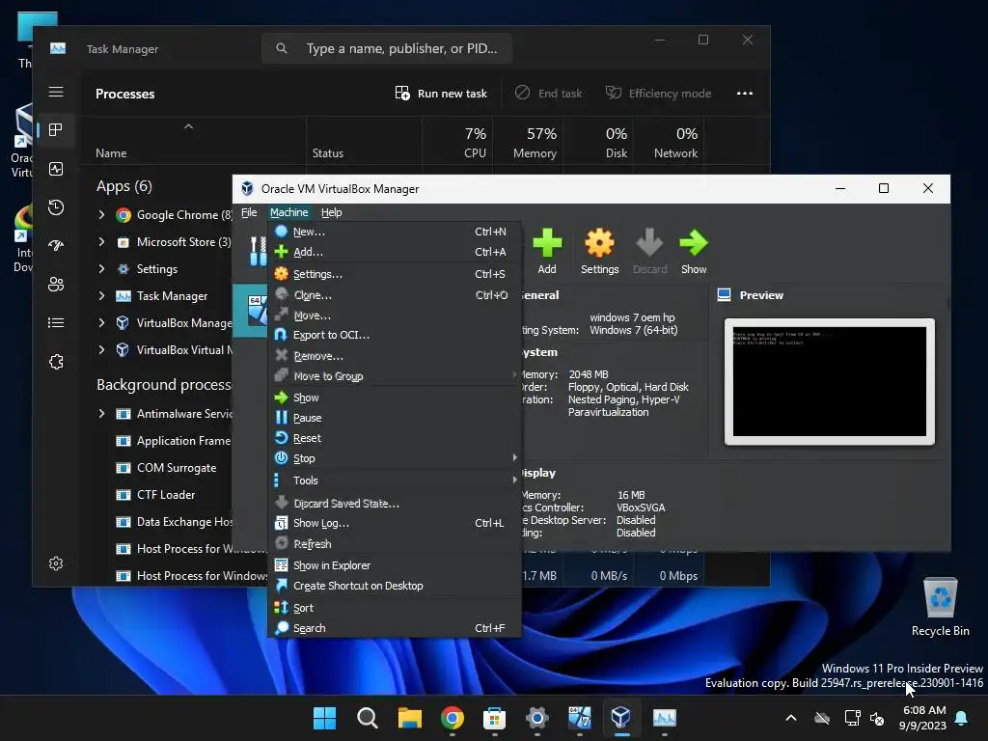Open the three-dots more options in Task Manager
This screenshot has height=741, width=988.
pyautogui.click(x=745, y=94)
